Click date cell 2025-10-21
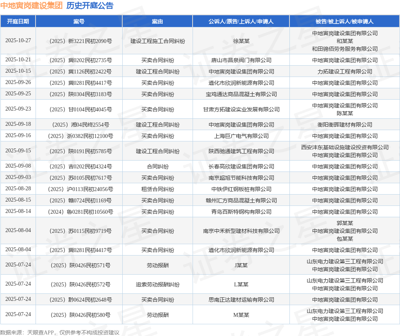 click(18, 60)
